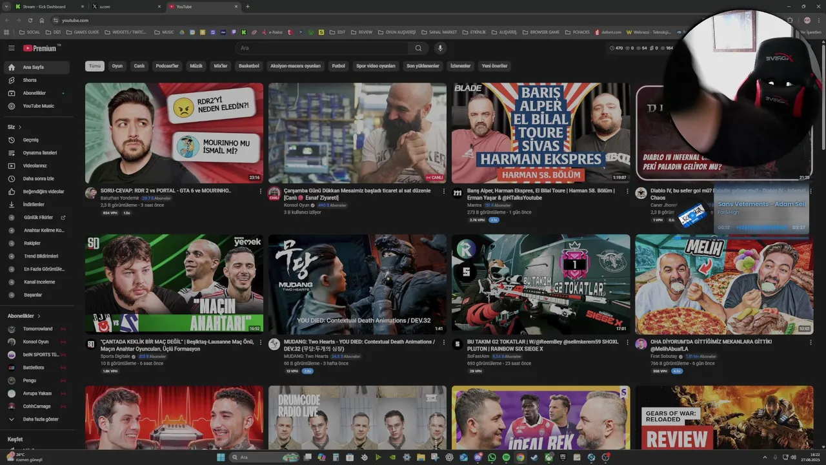Open Videolarınız in sidebar
The height and width of the screenshot is (465, 826).
37,165
